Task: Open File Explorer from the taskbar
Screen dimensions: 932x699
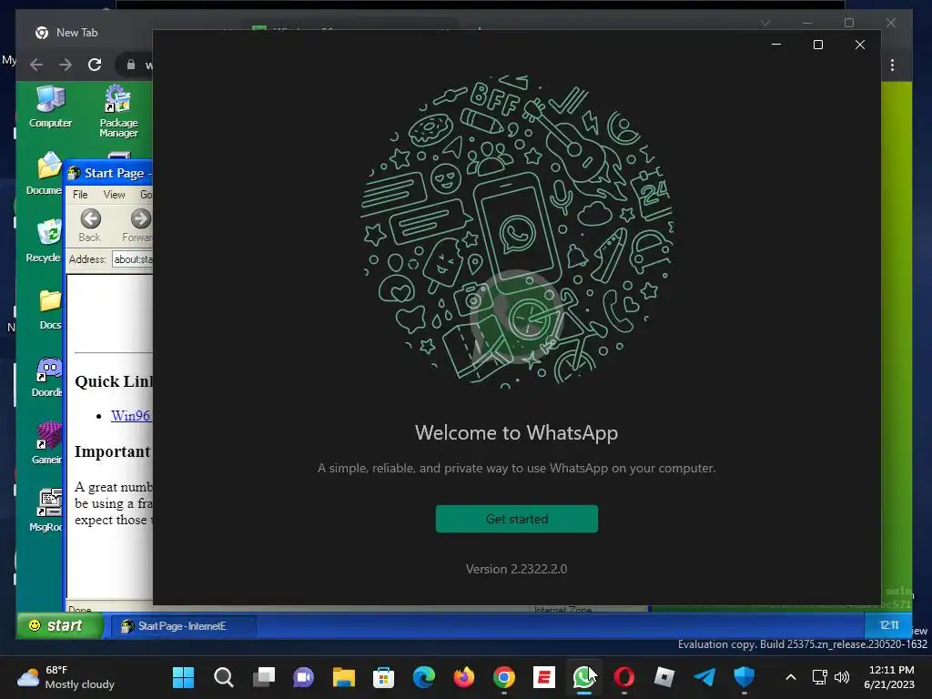Action: [343, 677]
